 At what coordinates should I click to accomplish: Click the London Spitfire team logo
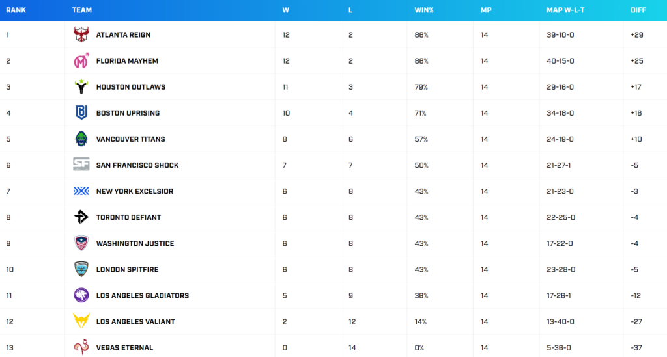81,269
